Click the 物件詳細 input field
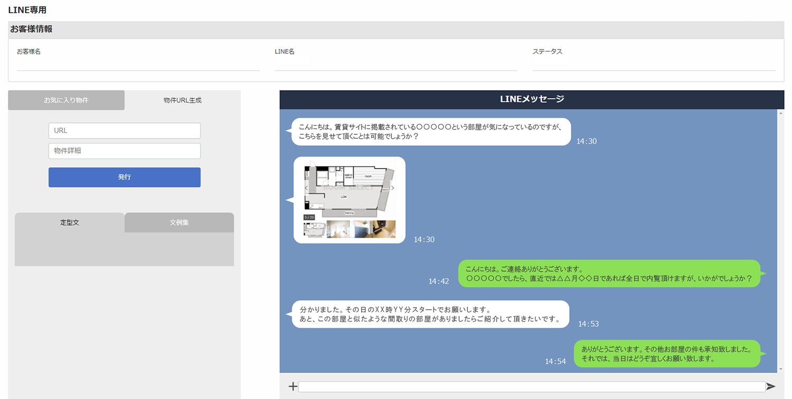This screenshot has width=792, height=399. click(124, 151)
